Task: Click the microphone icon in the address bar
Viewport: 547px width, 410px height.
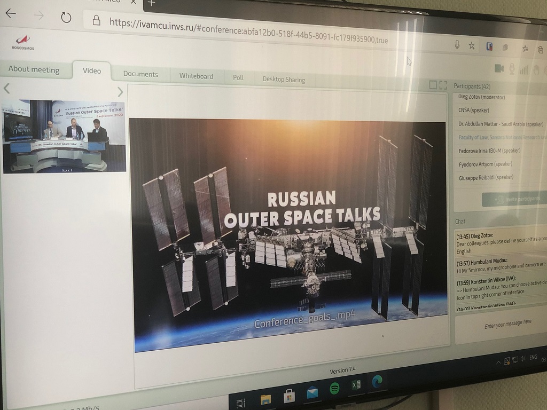Action: click(457, 45)
